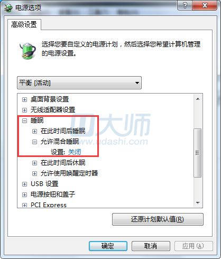Image resolution: width=221 pixels, height=259 pixels.
Task: Open the 平衡 [活动] power plan dropdown
Action: [x=79, y=83]
